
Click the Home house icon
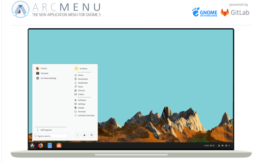click(x=76, y=75)
